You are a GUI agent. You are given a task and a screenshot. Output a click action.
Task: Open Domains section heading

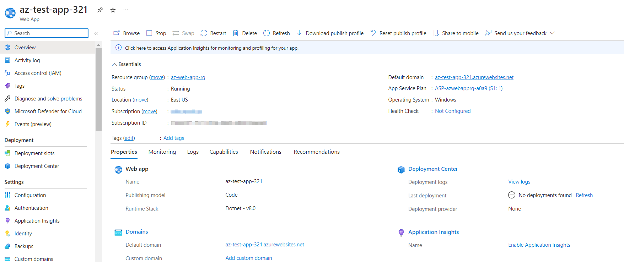coord(137,232)
